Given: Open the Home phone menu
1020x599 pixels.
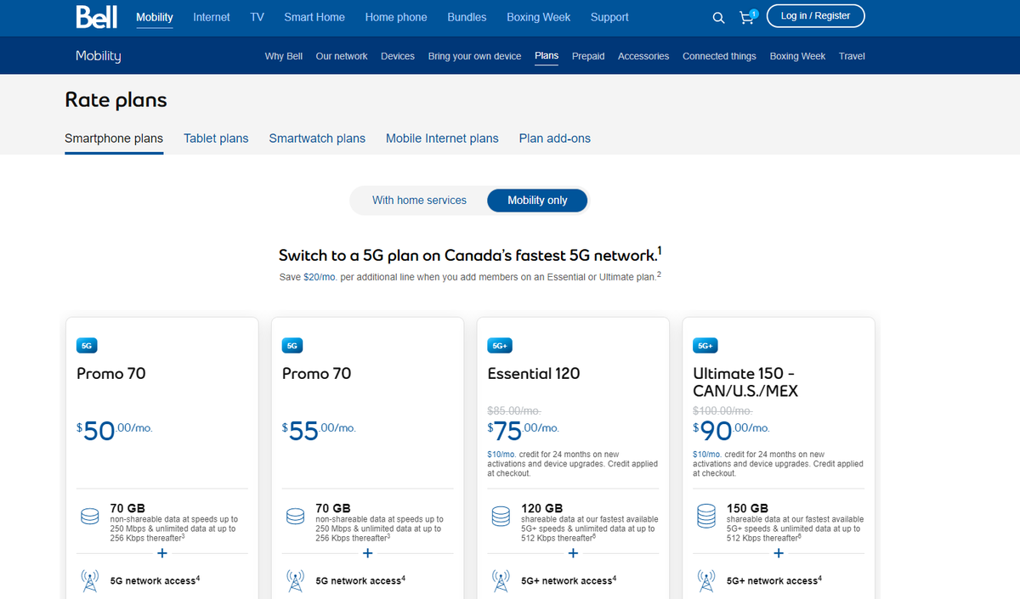Looking at the screenshot, I should click(396, 17).
